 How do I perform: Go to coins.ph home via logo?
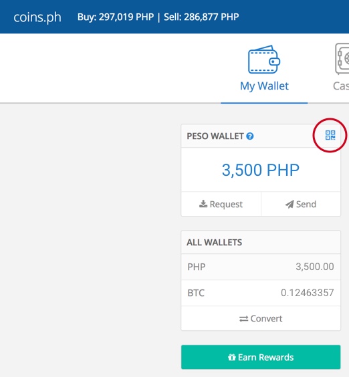[x=37, y=17]
